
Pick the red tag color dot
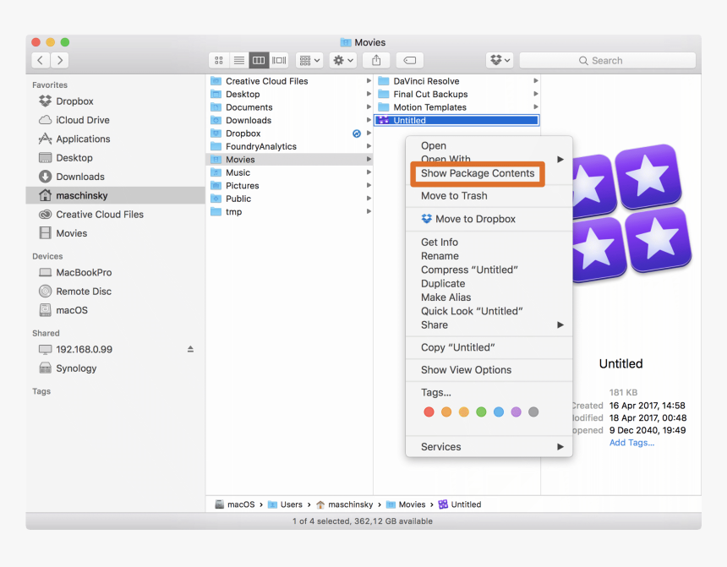point(429,412)
